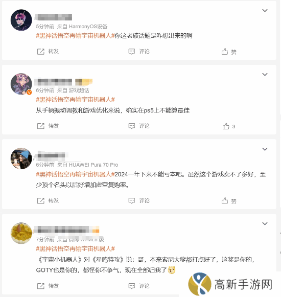
Task: Comment on the HUAWEI Pura 70 Pro post
Action: coord(139,200)
